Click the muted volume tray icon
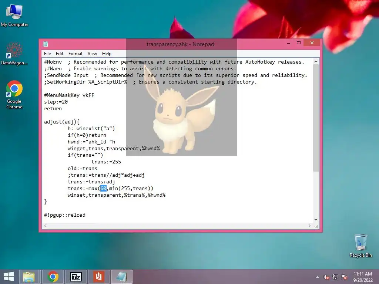The width and height of the screenshot is (379, 284). tap(326, 277)
